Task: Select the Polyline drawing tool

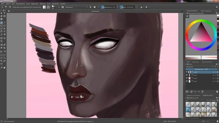Action: coord(4,29)
